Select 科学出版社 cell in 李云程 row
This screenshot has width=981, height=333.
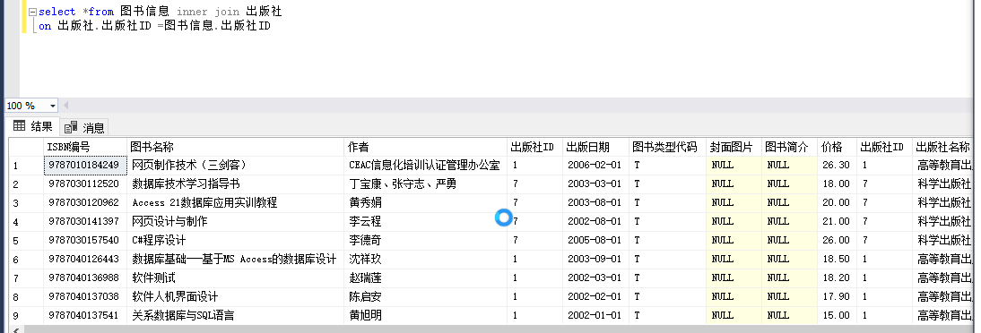[x=942, y=222]
